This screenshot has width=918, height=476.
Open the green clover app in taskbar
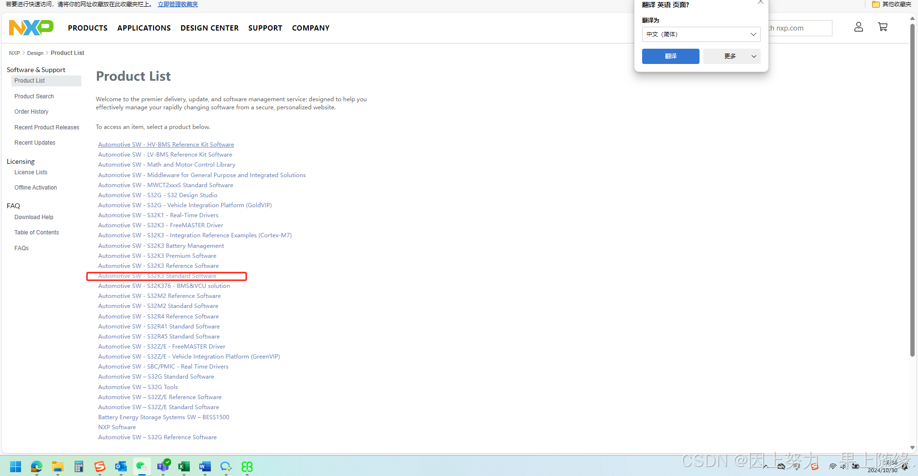[x=247, y=466]
